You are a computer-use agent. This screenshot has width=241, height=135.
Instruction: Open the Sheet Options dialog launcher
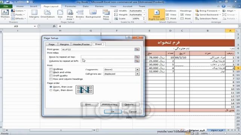coord(191,22)
